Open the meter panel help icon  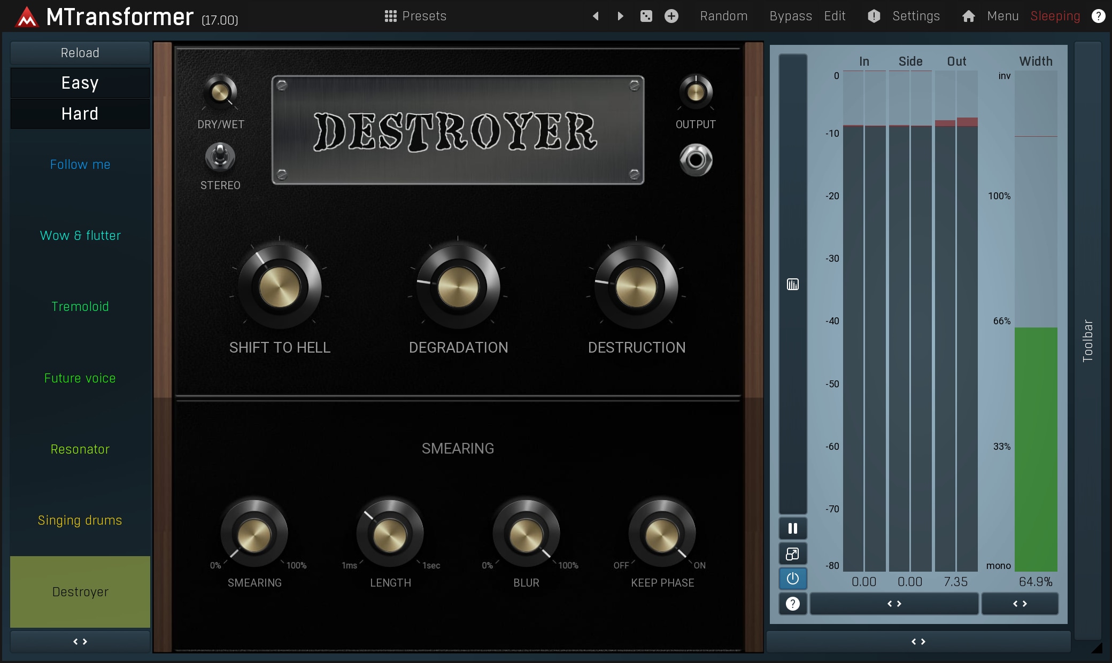point(793,604)
